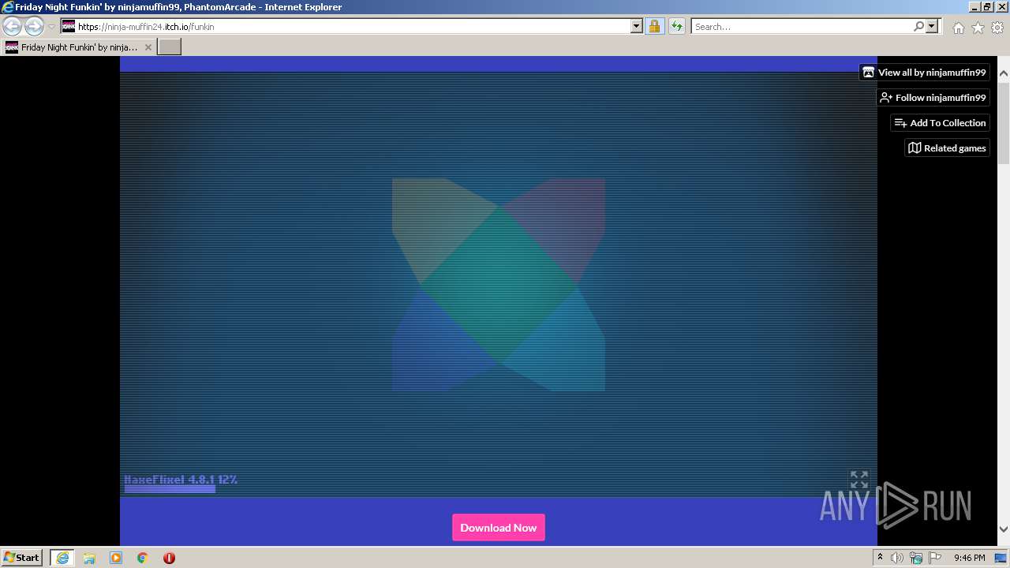The width and height of the screenshot is (1010, 568).
Task: Click the HaxeFlixel 4.8.1 12% text
Action: tap(181, 479)
